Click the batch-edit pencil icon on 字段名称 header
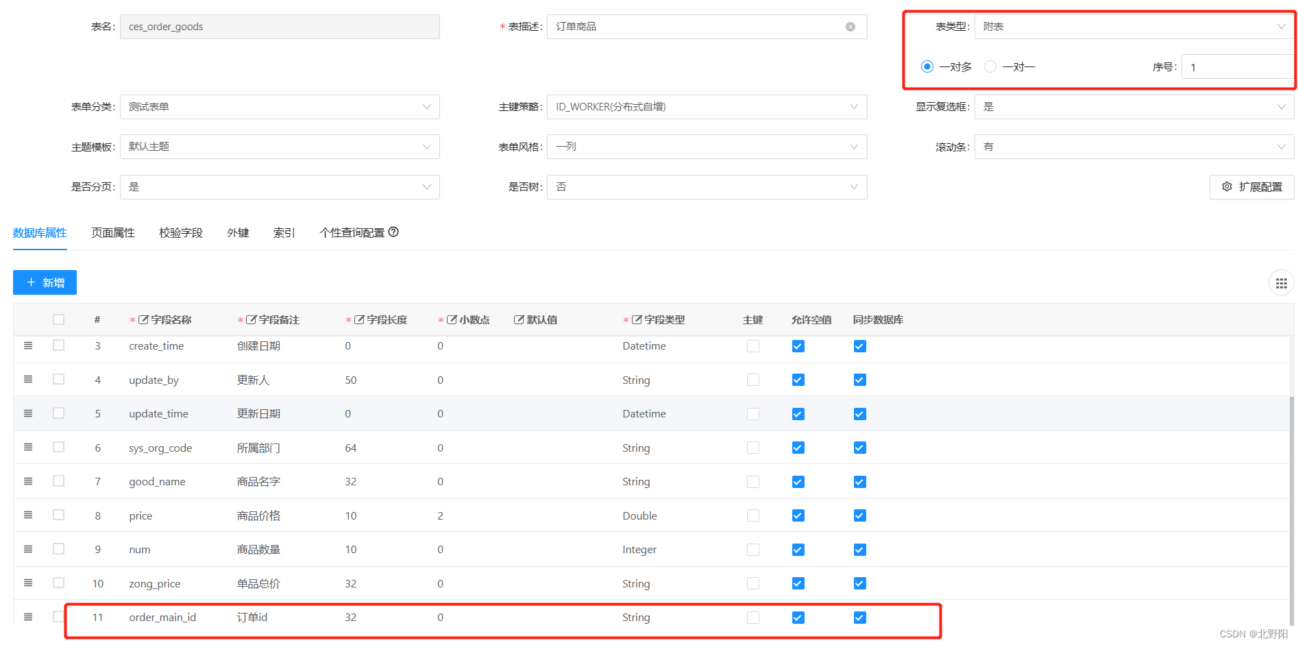Screen dimensions: 1298x645 point(144,319)
